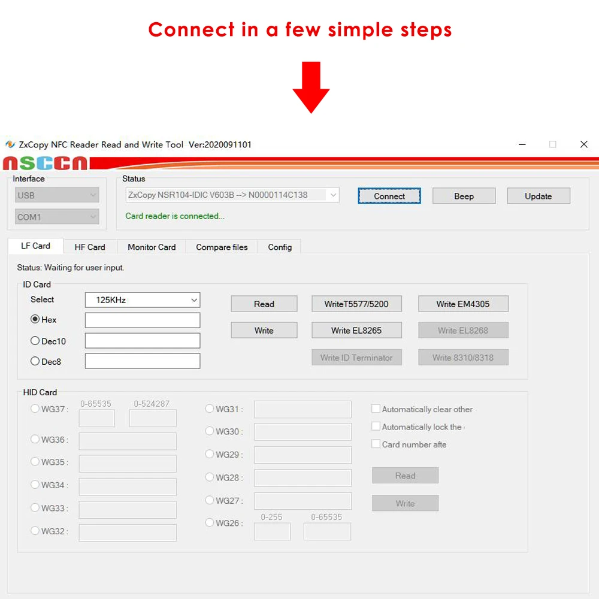Screen dimensions: 599x599
Task: Select the WG35 radio button
Action: [x=35, y=461]
